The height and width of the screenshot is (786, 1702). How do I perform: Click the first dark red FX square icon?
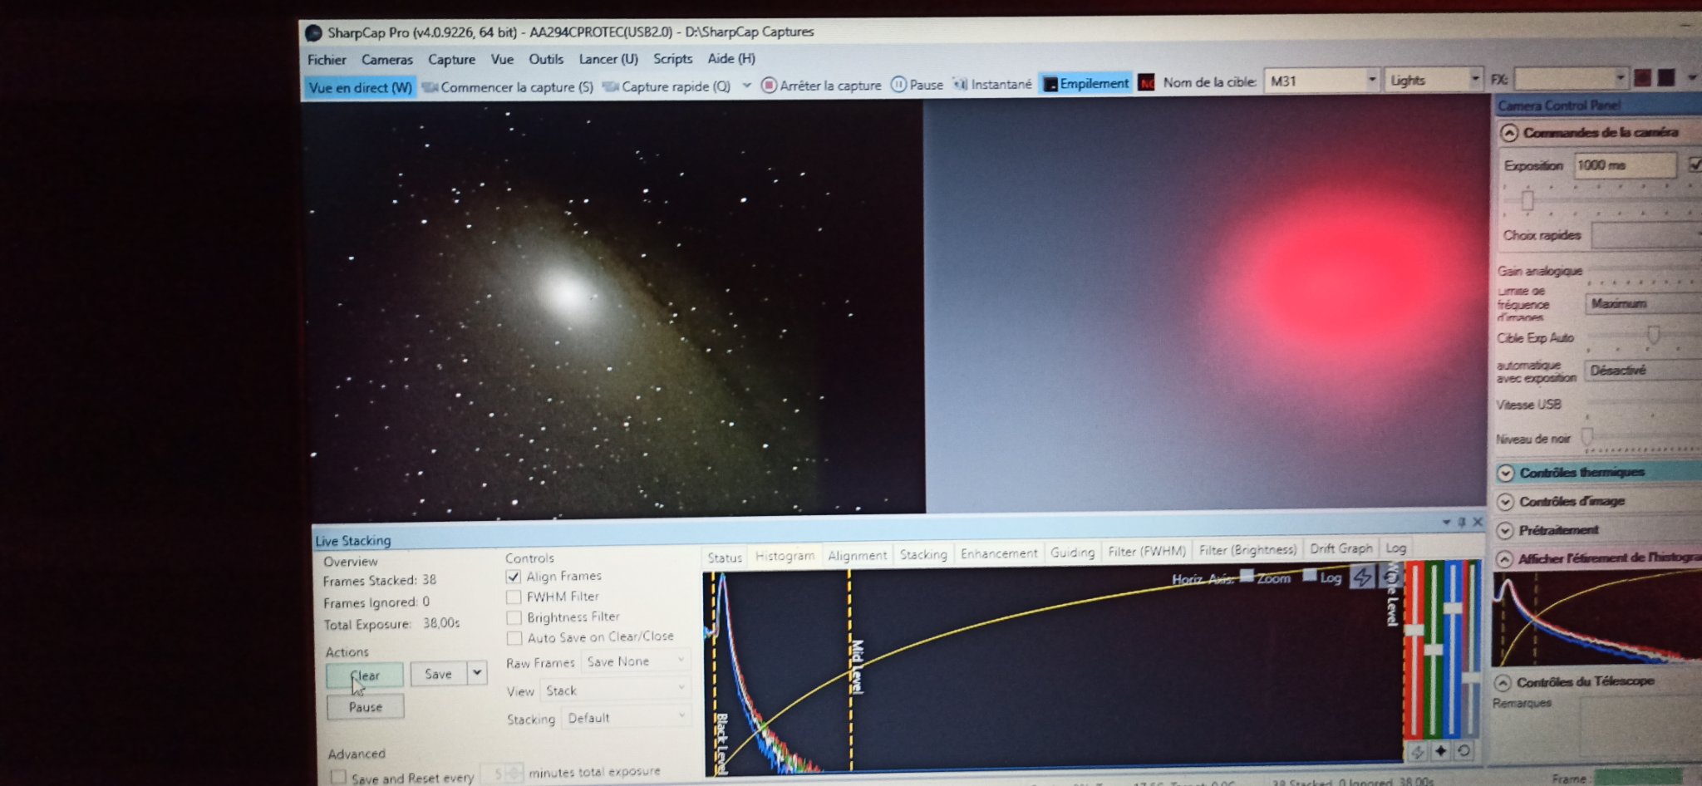click(1642, 77)
